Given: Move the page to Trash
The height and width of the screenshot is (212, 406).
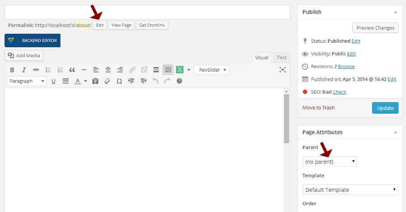Looking at the screenshot, I should click(318, 108).
